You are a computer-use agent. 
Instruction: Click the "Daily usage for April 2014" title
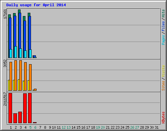36,5
